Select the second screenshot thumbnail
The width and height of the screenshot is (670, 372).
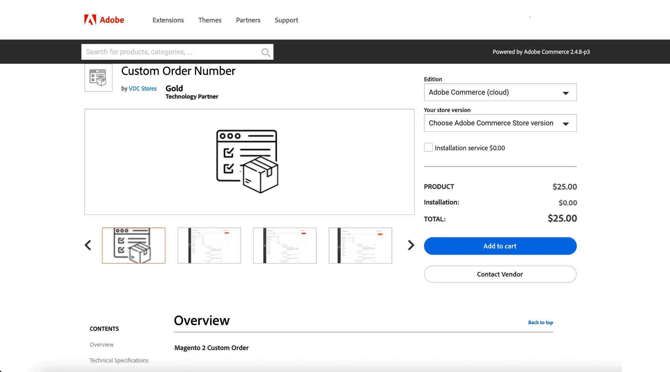(x=209, y=245)
